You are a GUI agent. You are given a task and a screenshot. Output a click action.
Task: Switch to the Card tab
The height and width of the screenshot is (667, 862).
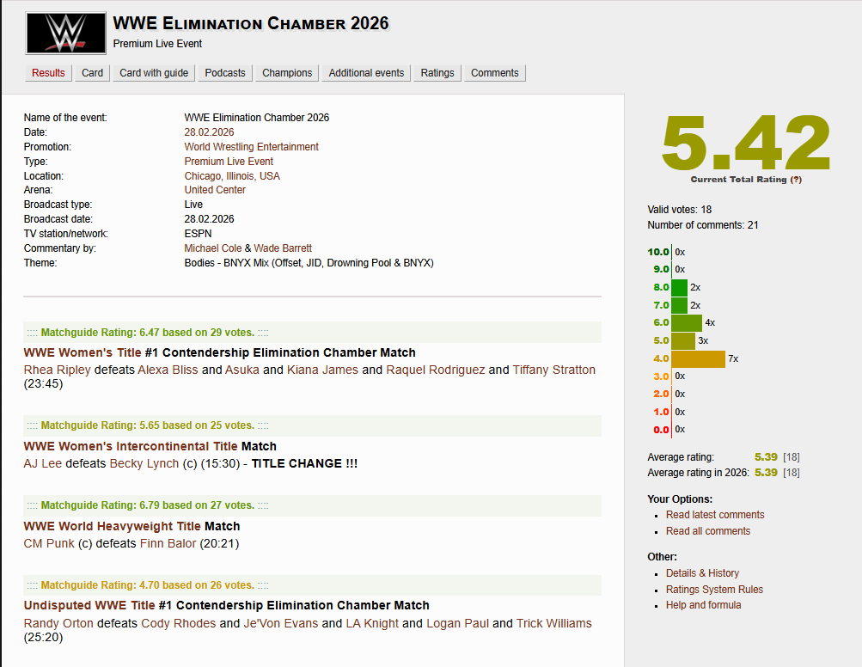click(92, 73)
